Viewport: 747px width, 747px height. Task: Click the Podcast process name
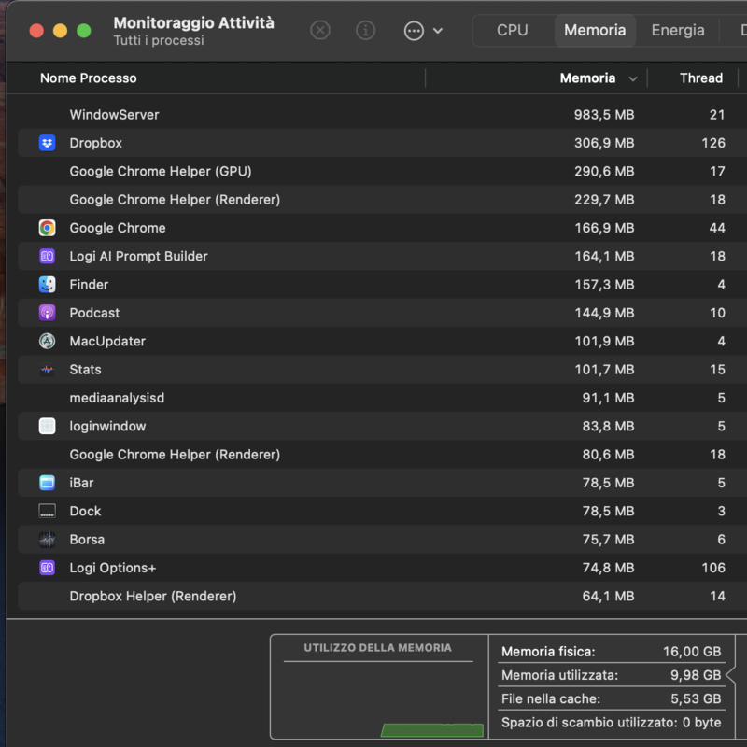pyautogui.click(x=94, y=313)
